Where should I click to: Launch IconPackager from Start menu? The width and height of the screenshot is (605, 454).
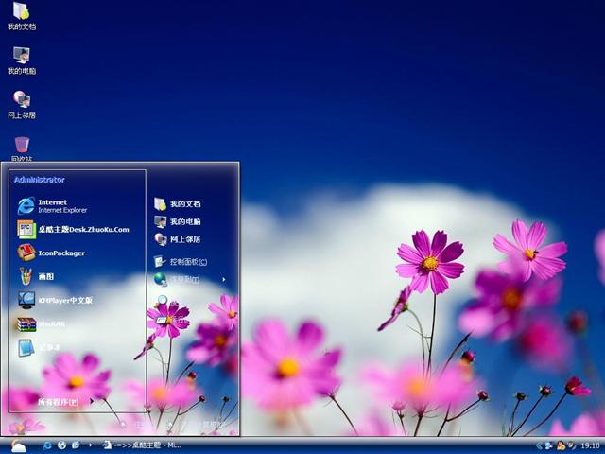pyautogui.click(x=51, y=253)
